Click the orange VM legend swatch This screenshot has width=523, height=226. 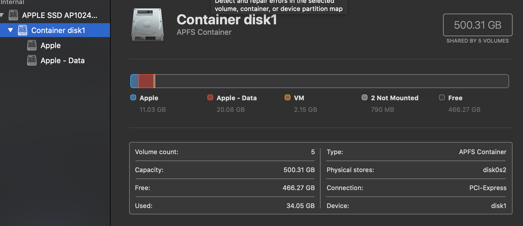pyautogui.click(x=288, y=97)
